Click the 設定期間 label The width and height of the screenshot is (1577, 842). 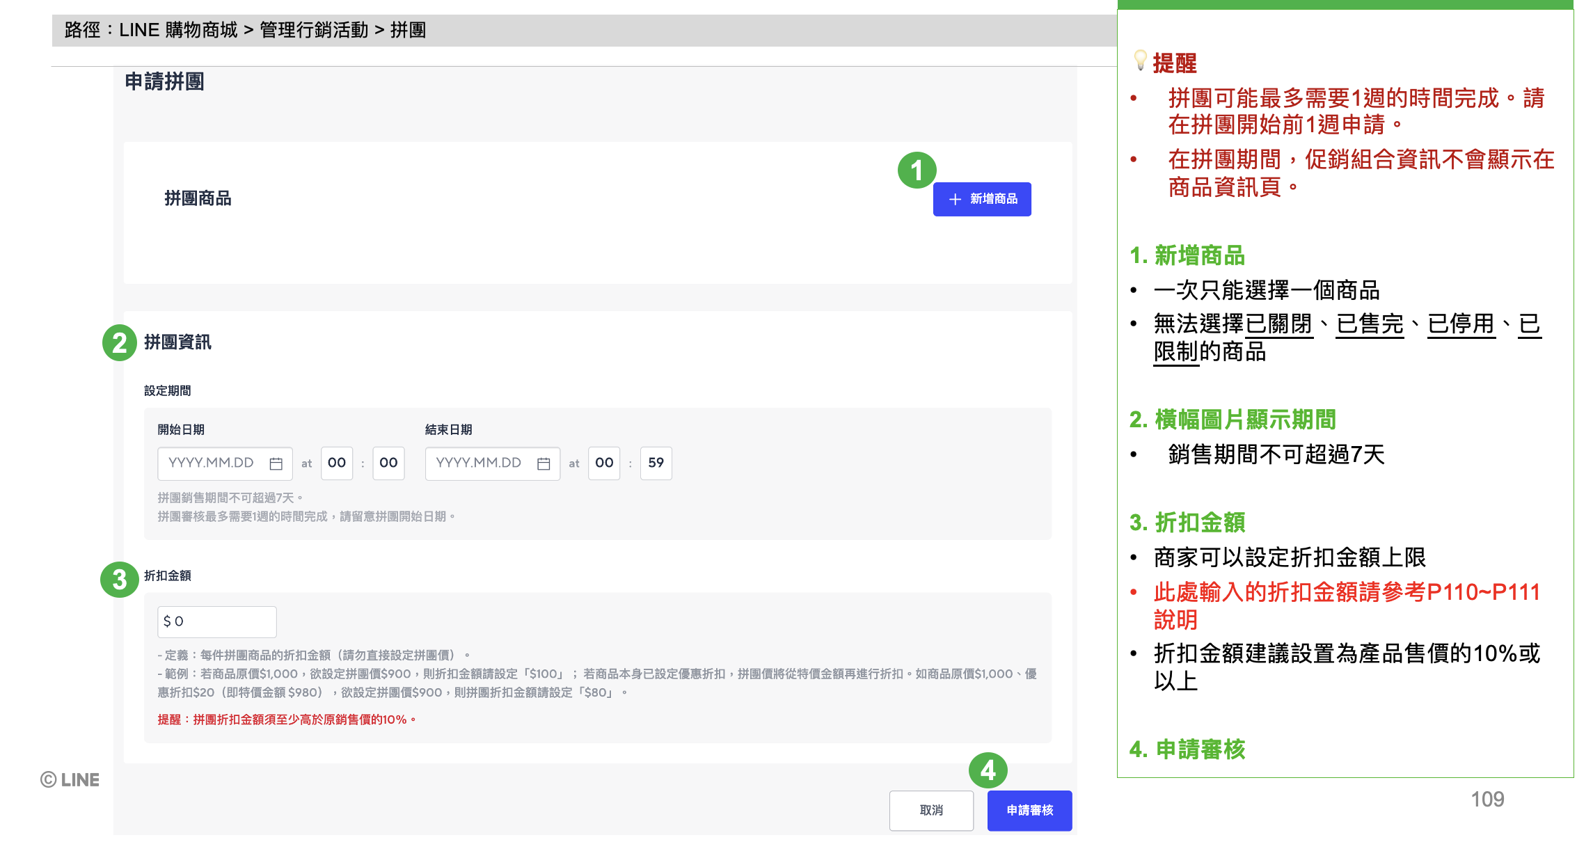[168, 390]
